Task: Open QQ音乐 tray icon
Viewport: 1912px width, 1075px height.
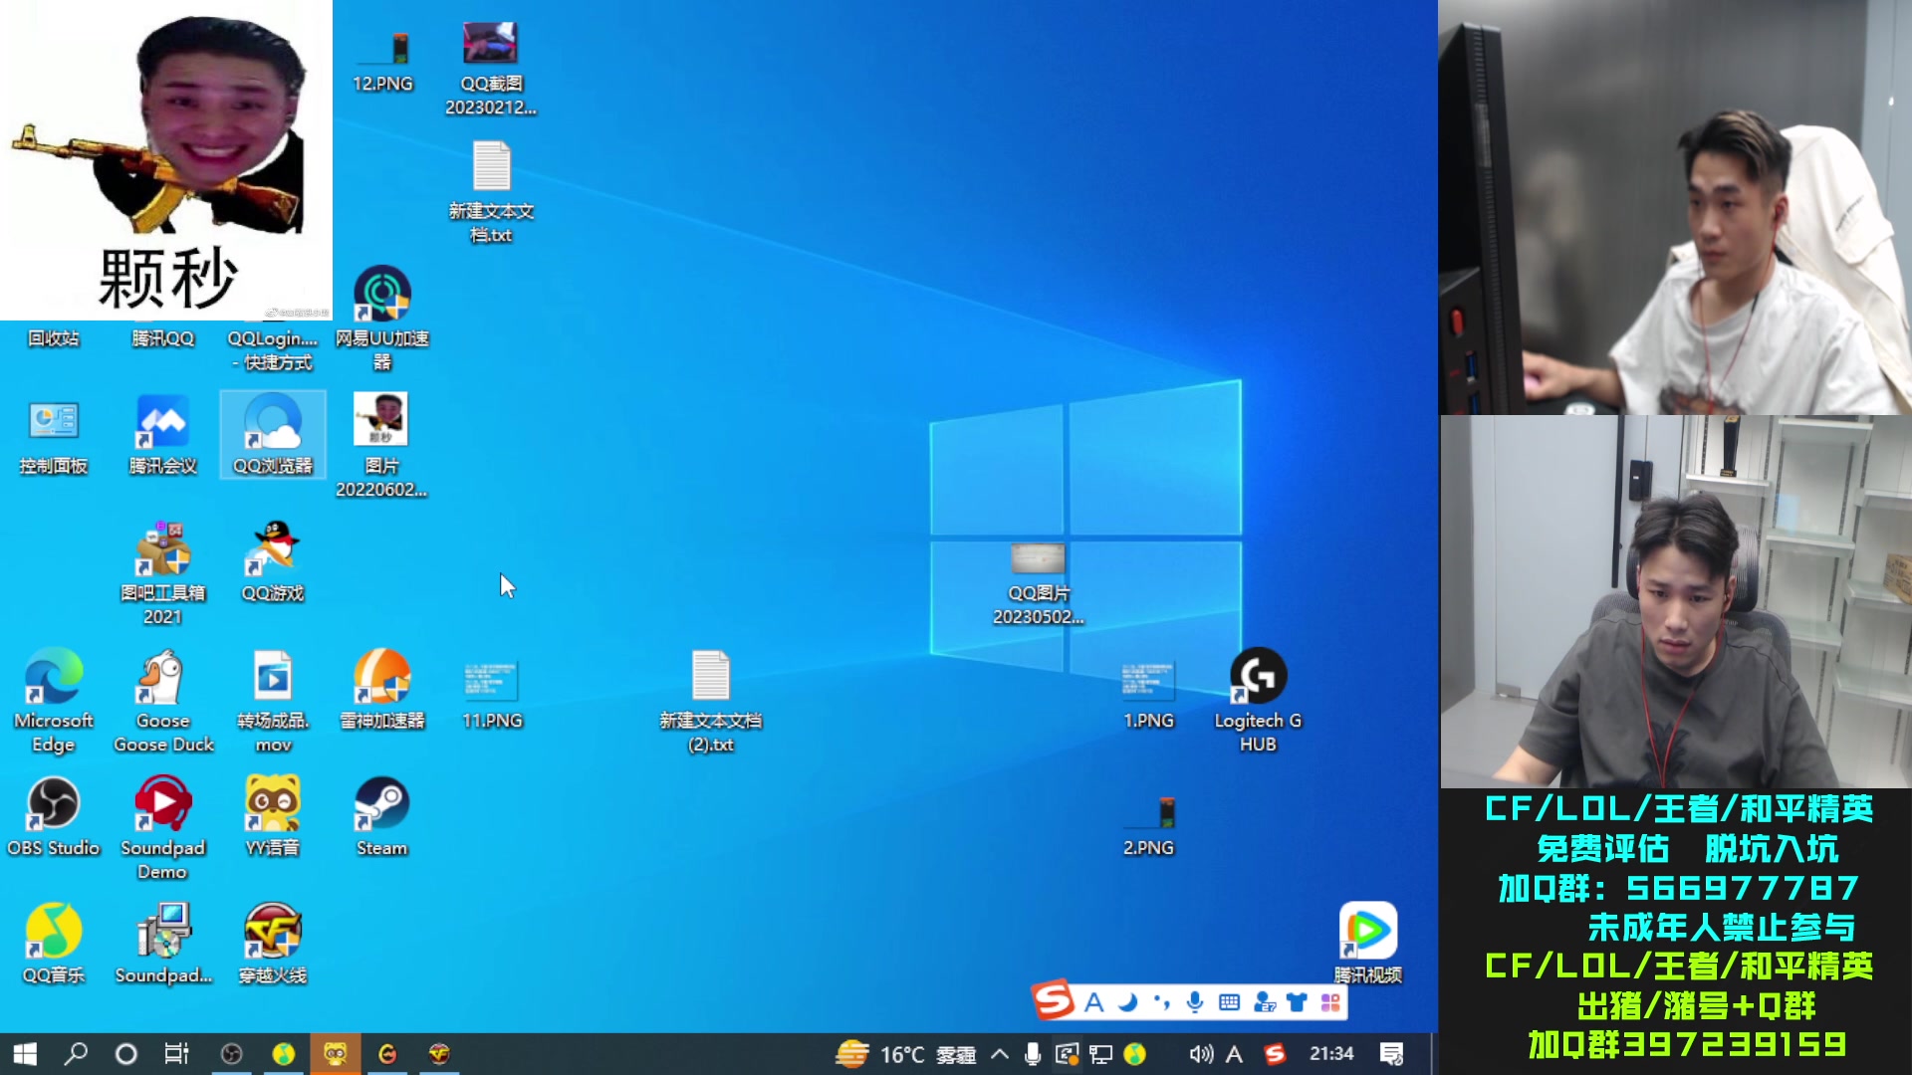Action: click(1135, 1054)
